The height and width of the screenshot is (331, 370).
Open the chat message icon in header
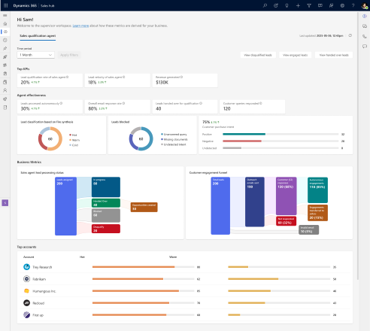320,5
